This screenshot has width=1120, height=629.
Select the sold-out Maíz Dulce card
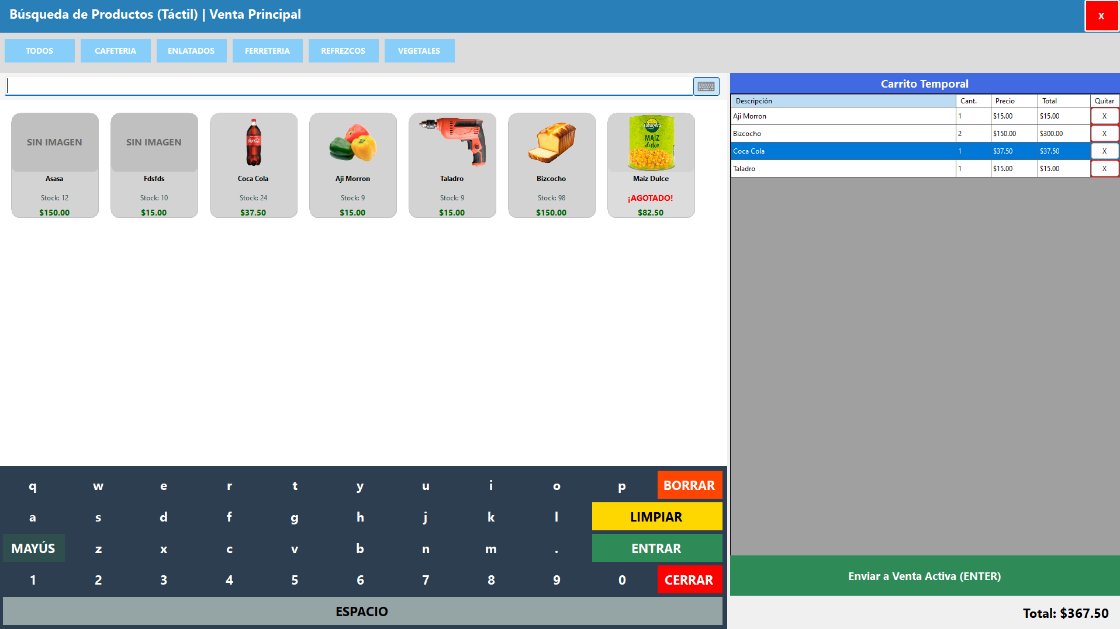tap(651, 165)
